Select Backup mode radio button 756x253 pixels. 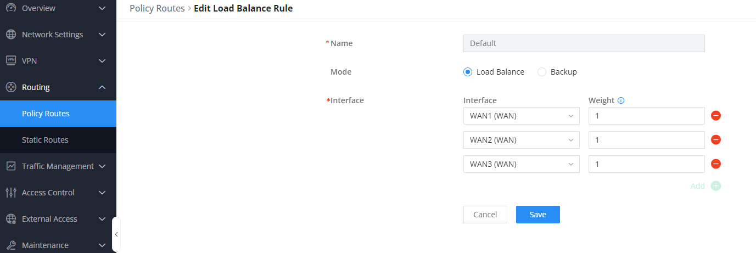pyautogui.click(x=542, y=72)
